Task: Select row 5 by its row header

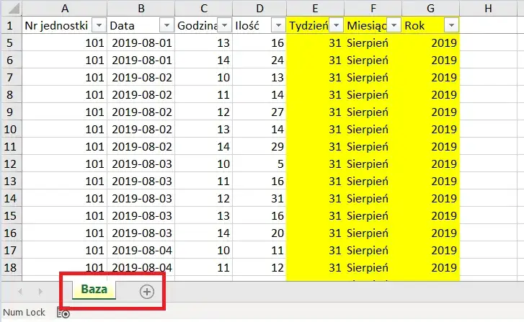Action: (11, 43)
